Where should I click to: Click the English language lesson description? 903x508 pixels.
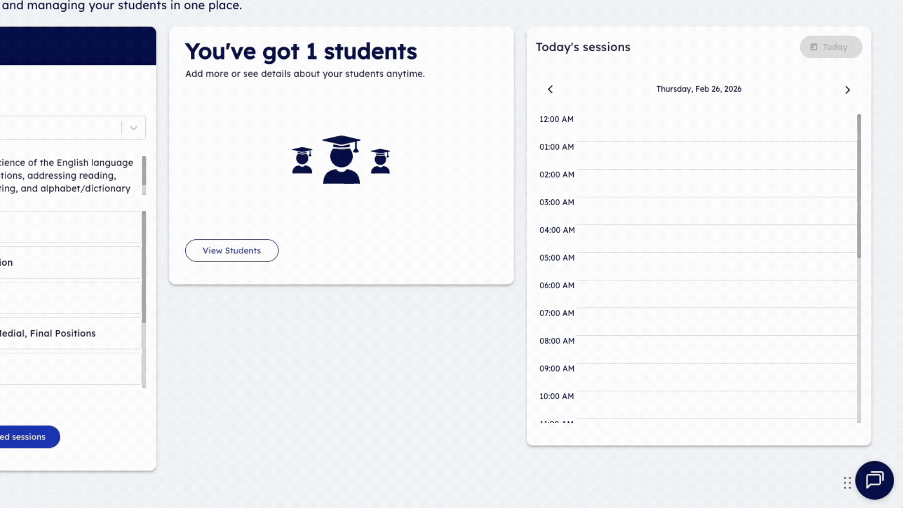click(x=66, y=175)
